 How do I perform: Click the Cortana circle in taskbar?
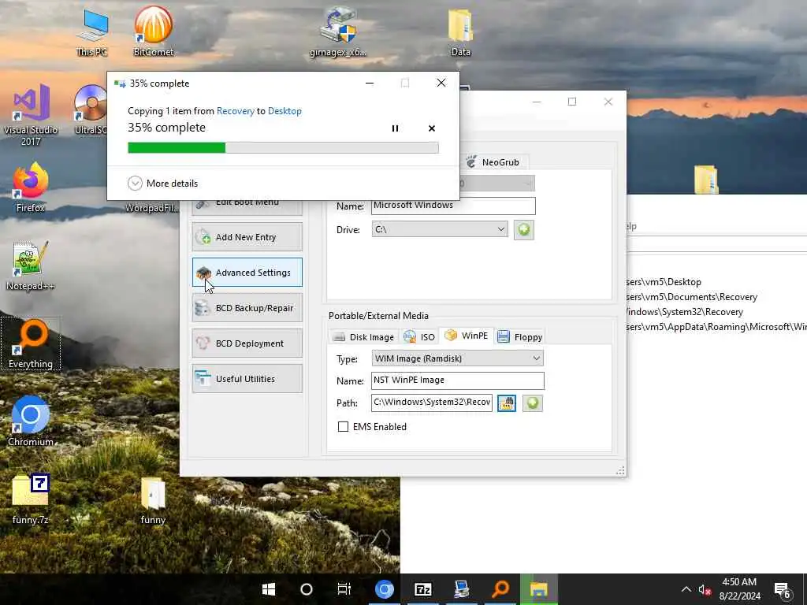pyautogui.click(x=307, y=589)
